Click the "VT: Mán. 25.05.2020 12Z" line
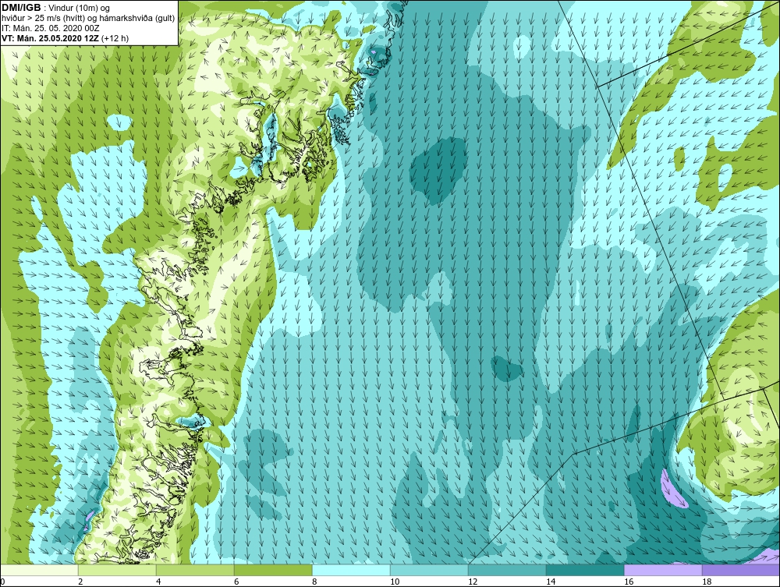Viewport: 780px width, 587px height. tap(50, 38)
